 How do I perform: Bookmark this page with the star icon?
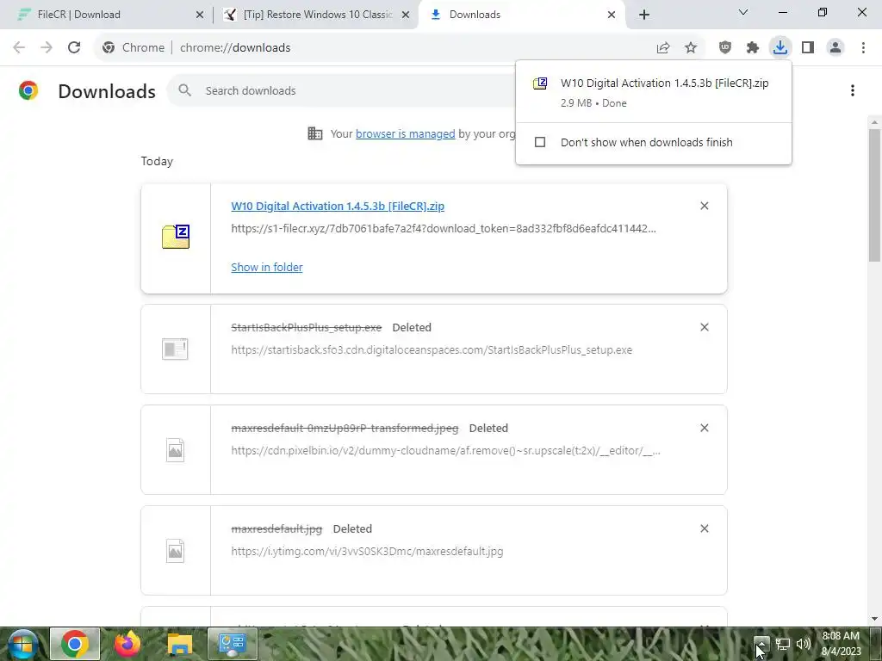point(691,48)
